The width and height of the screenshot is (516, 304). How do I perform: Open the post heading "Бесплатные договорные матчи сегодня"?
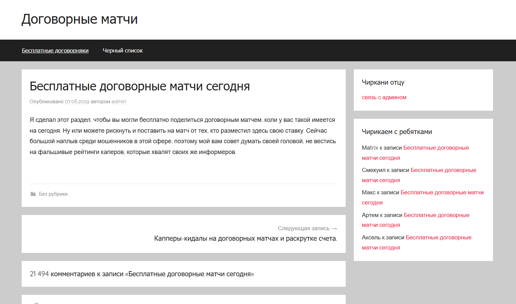tap(139, 86)
